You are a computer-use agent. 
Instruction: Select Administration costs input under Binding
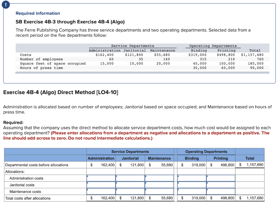192,178
